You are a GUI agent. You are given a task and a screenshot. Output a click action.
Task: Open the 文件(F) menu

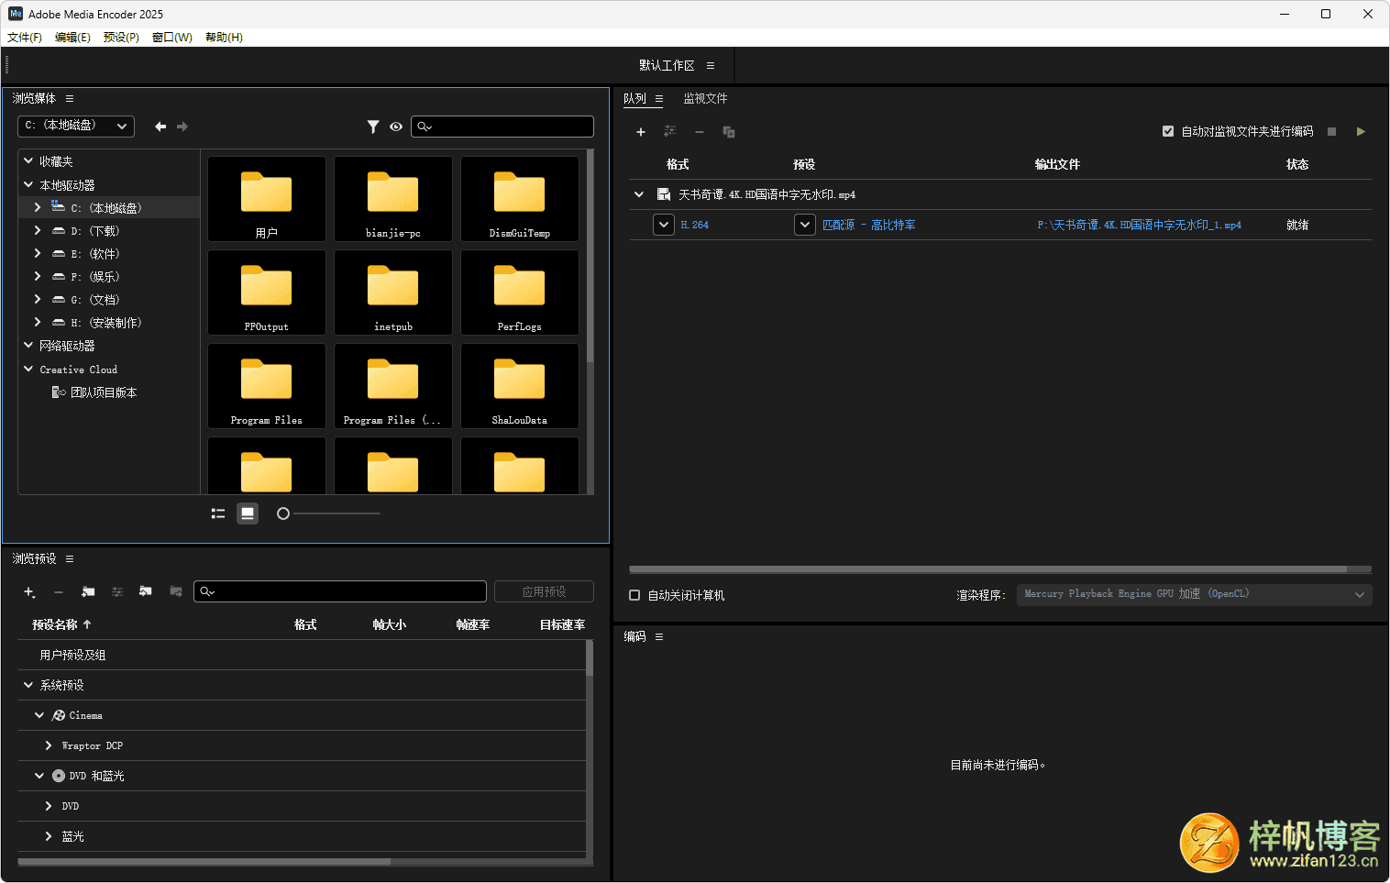(x=25, y=38)
